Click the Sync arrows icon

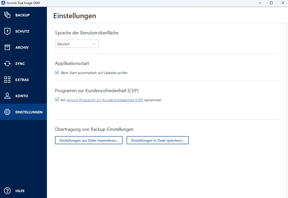coord(7,64)
